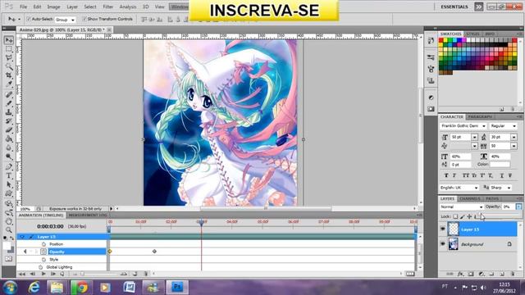Go to previous frame in timeline
The image size is (525, 295).
[33, 274]
